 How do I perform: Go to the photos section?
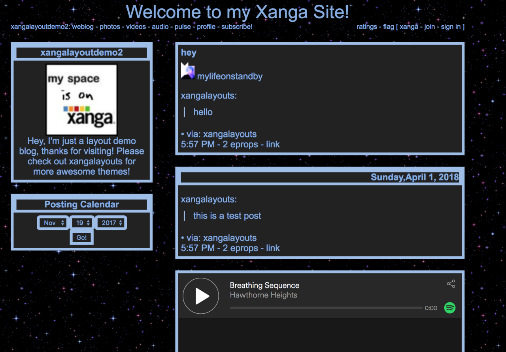110,27
